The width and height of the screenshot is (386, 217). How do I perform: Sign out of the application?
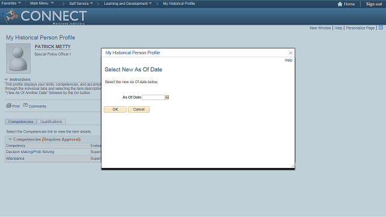point(374,4)
